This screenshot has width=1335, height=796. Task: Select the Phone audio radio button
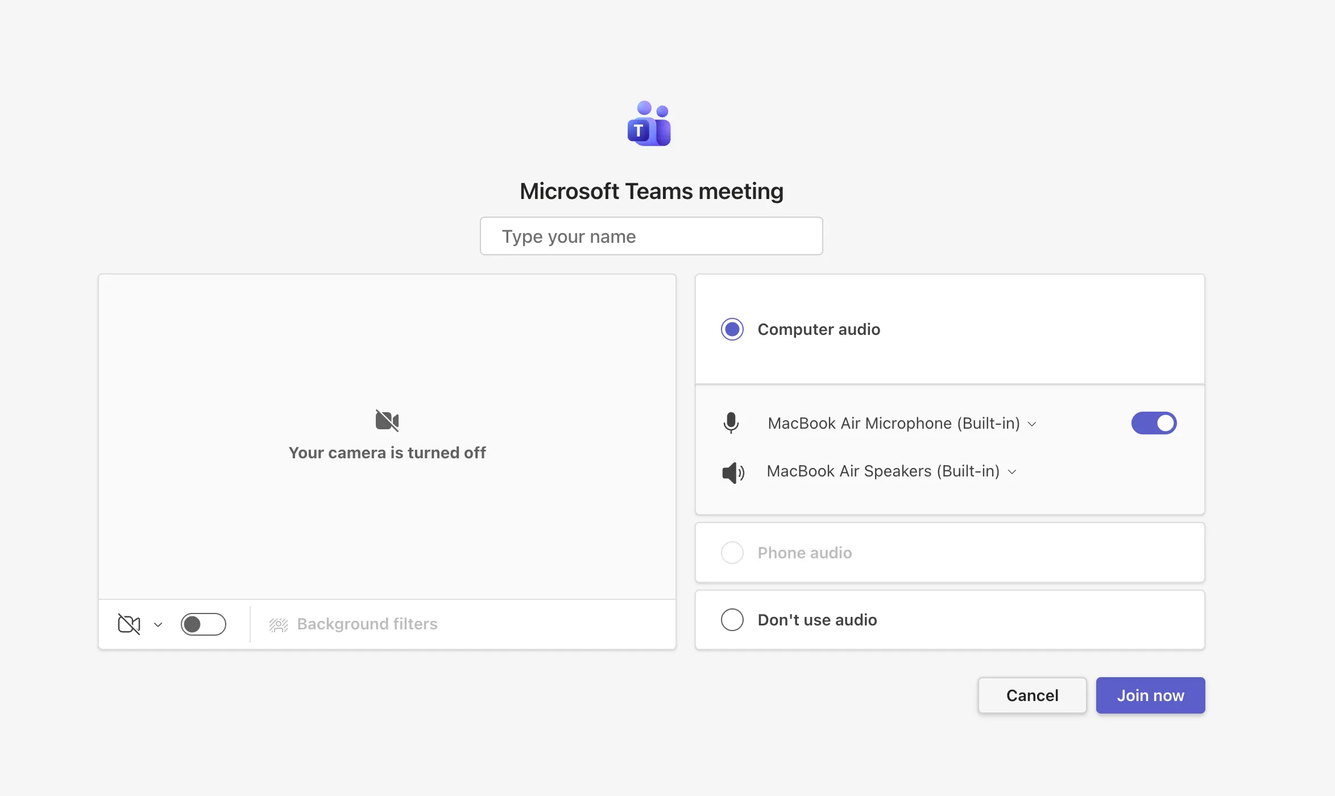click(x=732, y=553)
